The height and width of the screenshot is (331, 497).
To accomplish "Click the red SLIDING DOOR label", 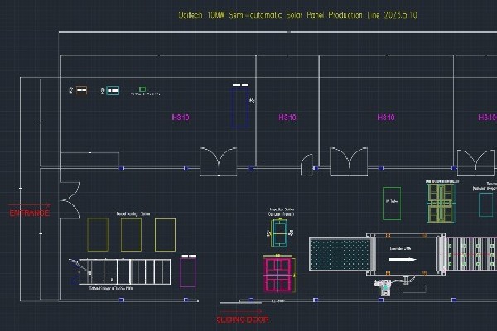I will tap(242, 319).
